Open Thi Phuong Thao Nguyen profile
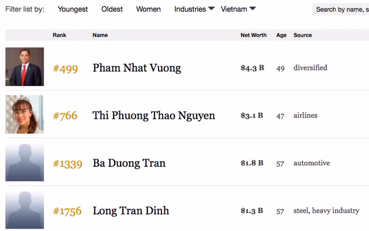369x231 pixels. (153, 115)
